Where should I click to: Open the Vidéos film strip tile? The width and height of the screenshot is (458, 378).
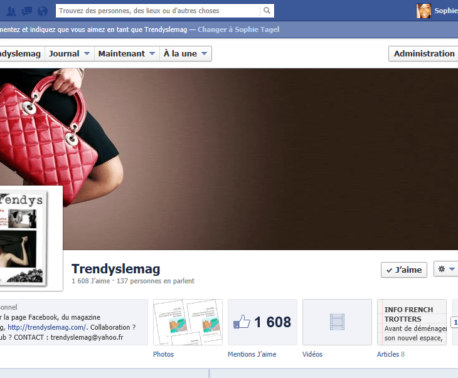[x=337, y=322]
